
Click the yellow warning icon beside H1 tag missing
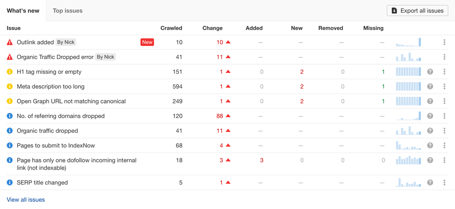[x=10, y=72]
